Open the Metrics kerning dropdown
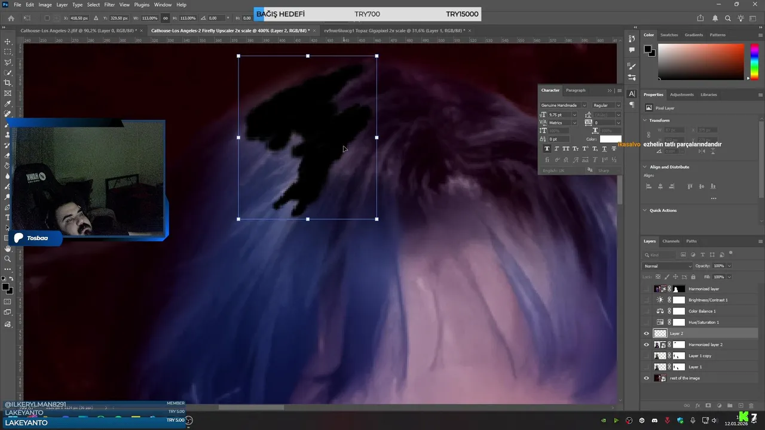This screenshot has width=765, height=430. pyautogui.click(x=574, y=122)
